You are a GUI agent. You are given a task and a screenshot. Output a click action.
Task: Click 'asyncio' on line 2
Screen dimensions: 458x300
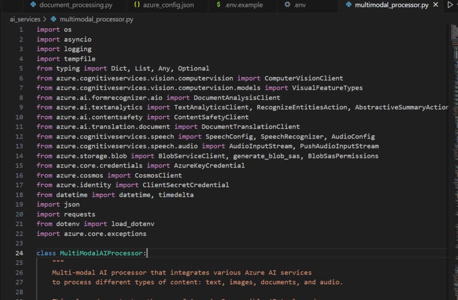tap(78, 39)
